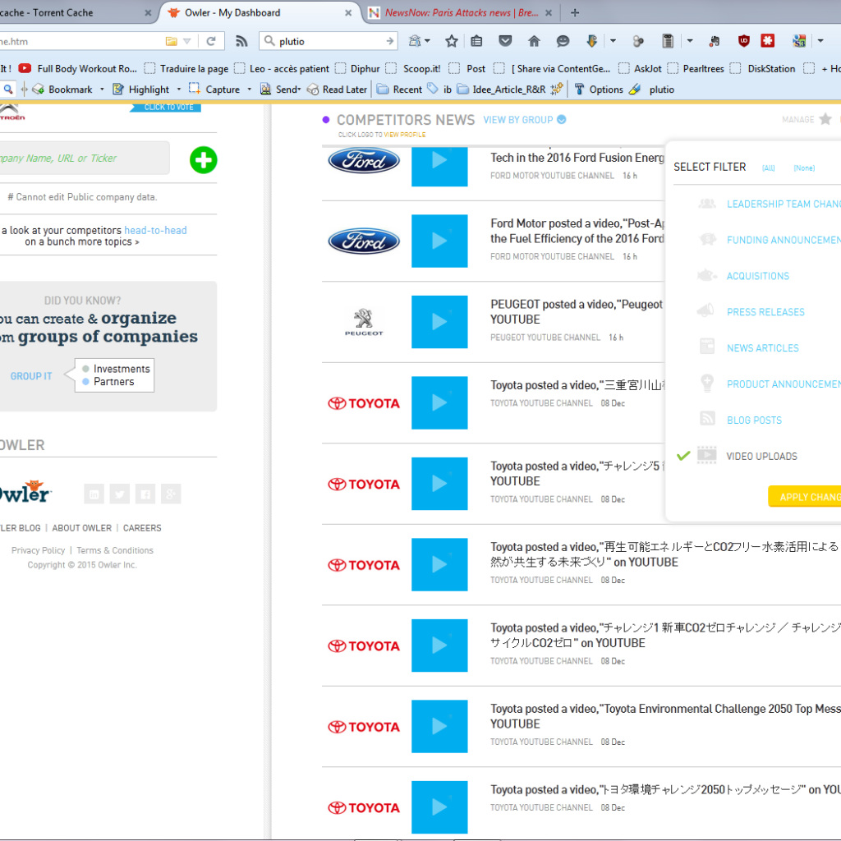Open the chat smiley bubble icon
The image size is (841, 841).
(x=563, y=41)
